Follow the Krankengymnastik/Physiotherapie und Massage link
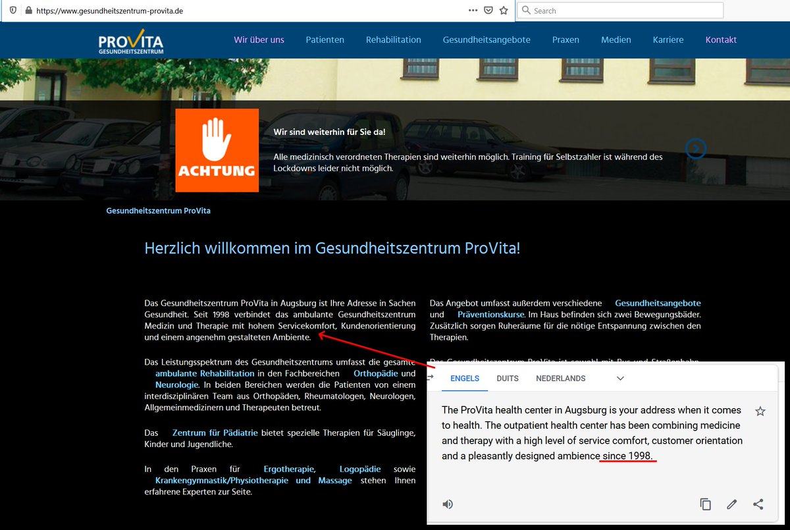 coord(253,481)
